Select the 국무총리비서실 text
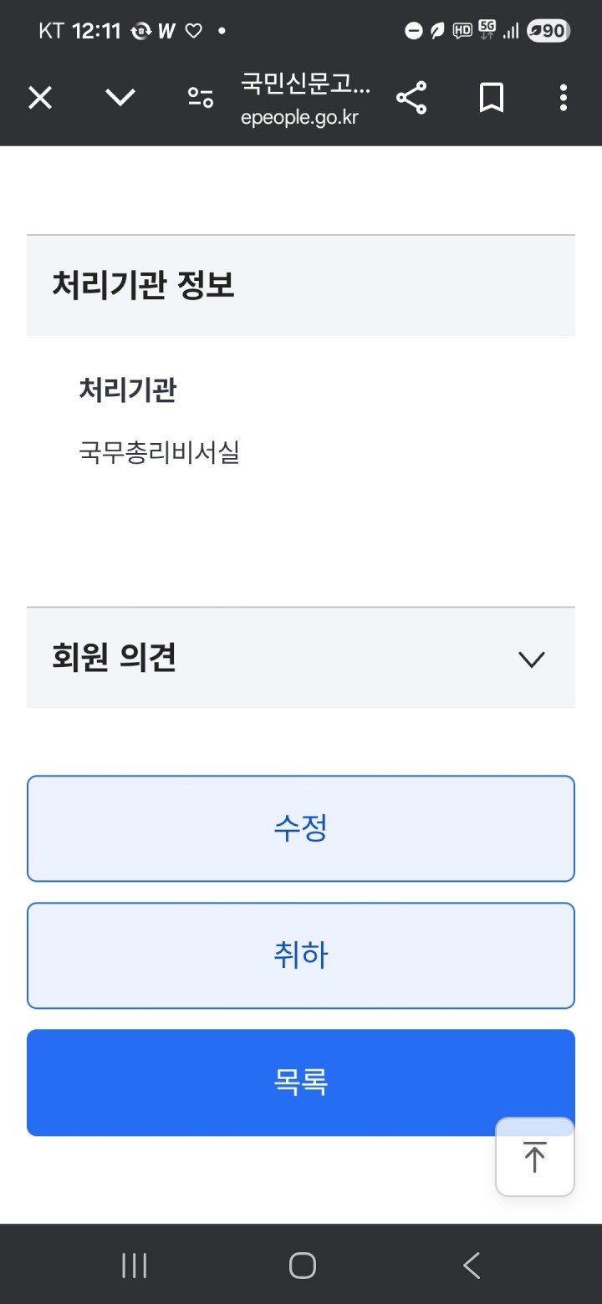Image resolution: width=602 pixels, height=1304 pixels. pyautogui.click(x=159, y=453)
